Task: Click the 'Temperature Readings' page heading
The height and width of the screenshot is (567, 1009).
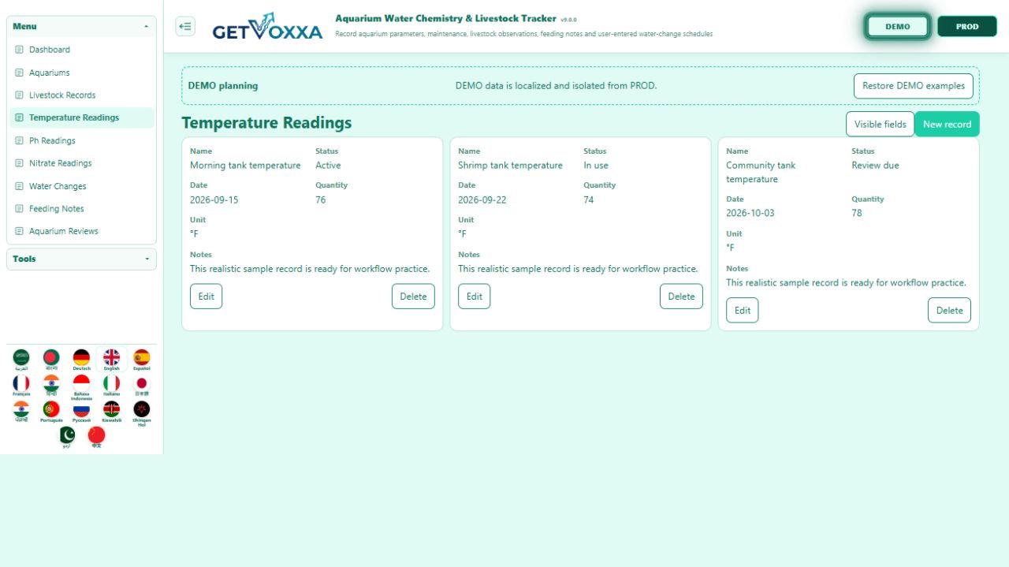Action: pos(266,123)
